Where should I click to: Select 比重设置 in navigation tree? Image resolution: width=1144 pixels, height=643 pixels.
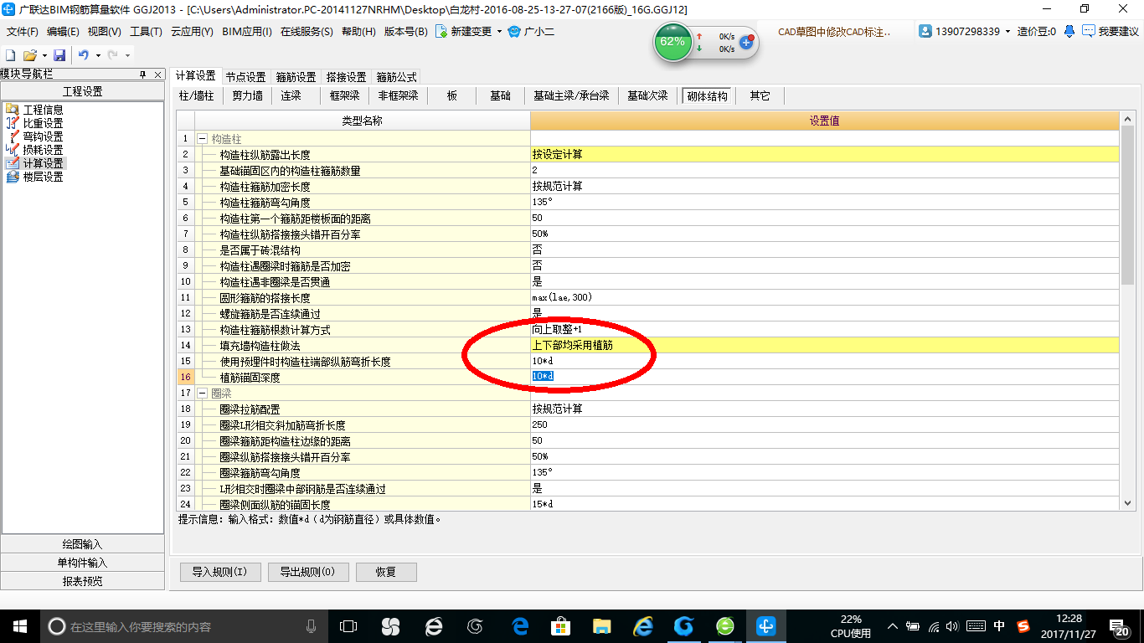click(x=43, y=123)
